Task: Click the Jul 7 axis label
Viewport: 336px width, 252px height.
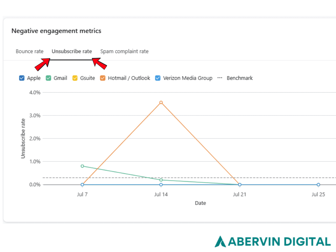Action: 82,194
